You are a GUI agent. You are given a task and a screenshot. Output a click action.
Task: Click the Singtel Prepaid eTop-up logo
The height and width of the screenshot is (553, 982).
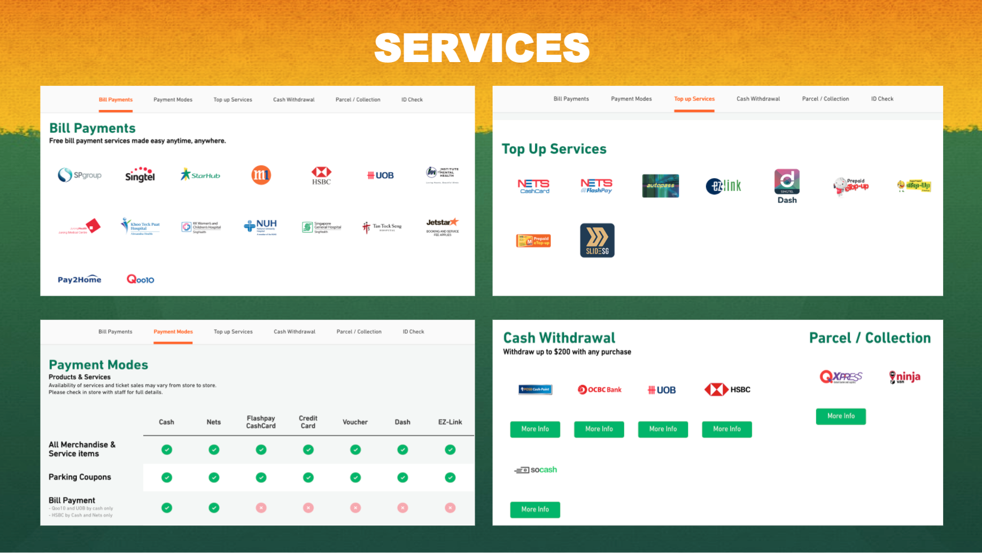[851, 186]
